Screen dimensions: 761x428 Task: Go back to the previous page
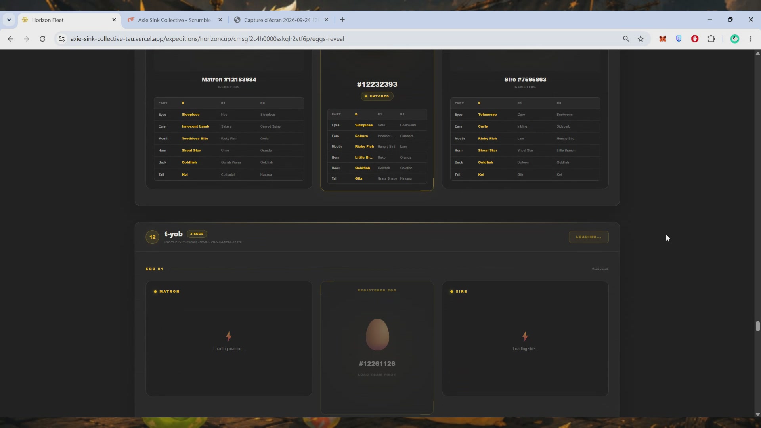(x=10, y=39)
